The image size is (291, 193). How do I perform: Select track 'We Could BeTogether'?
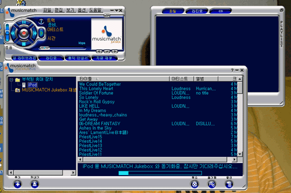coord(158,84)
